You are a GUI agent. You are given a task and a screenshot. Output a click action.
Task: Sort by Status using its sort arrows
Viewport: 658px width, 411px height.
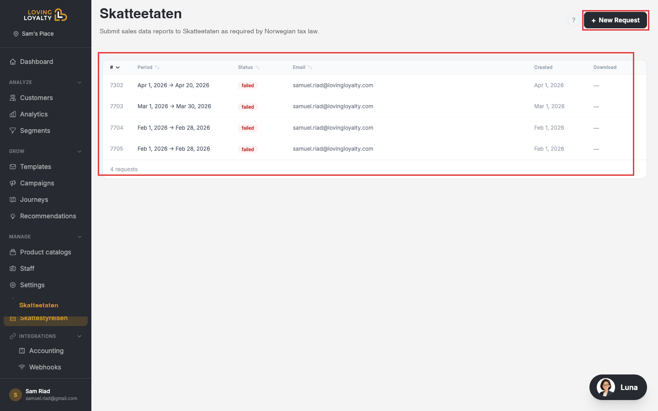(x=258, y=67)
